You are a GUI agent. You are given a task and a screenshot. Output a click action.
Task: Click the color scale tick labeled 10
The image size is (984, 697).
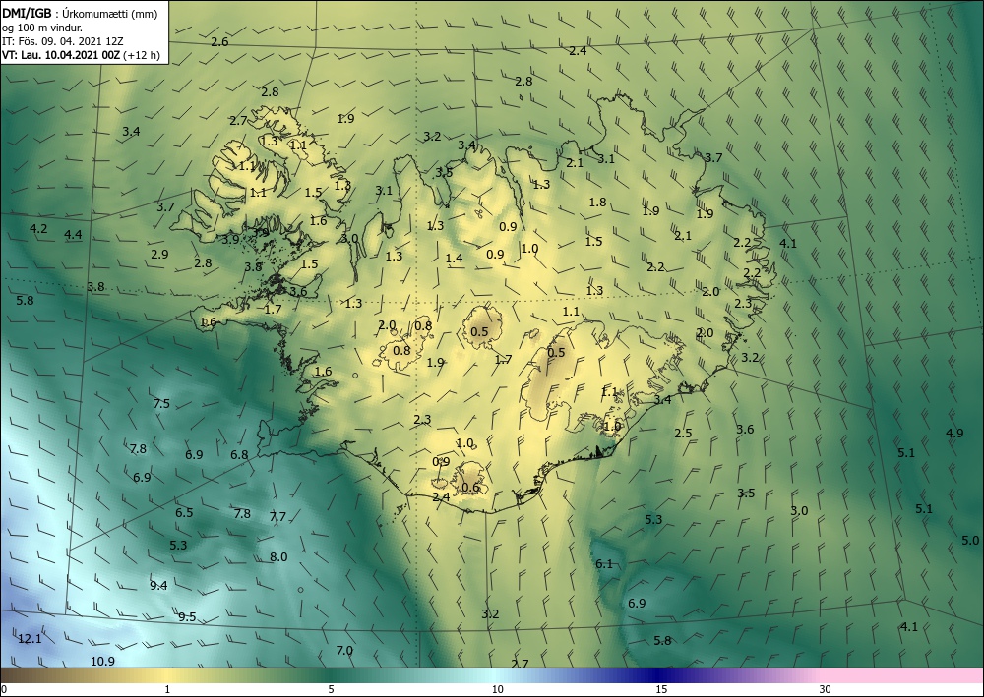497,689
